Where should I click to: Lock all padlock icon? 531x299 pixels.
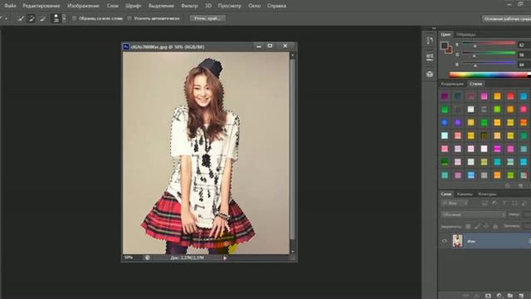pos(495,226)
